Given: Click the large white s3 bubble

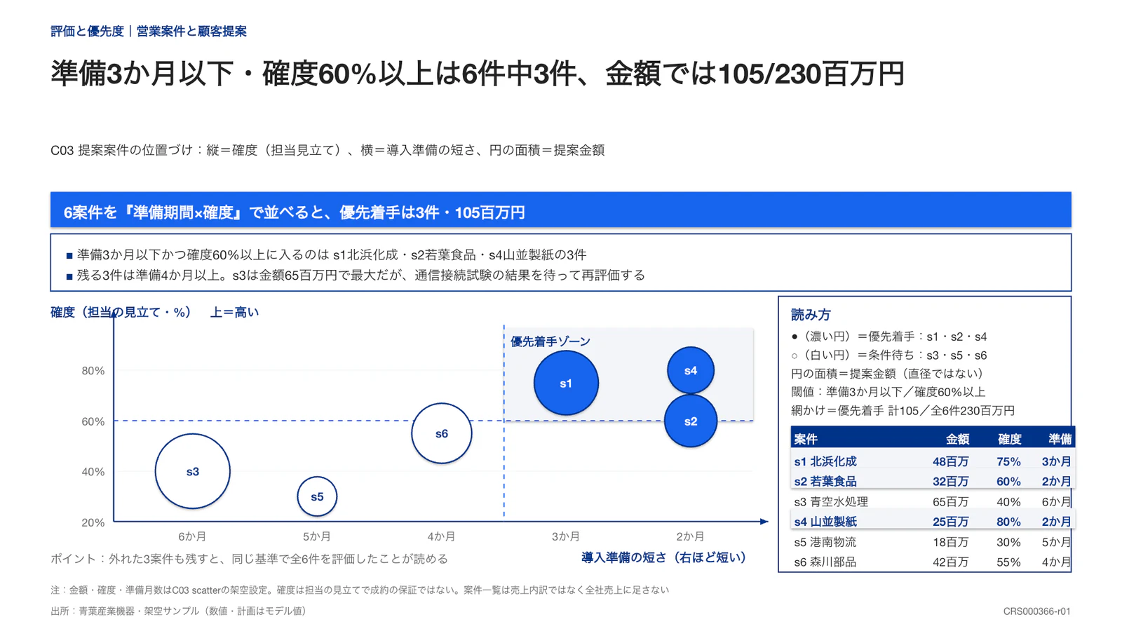Looking at the screenshot, I should (193, 471).
